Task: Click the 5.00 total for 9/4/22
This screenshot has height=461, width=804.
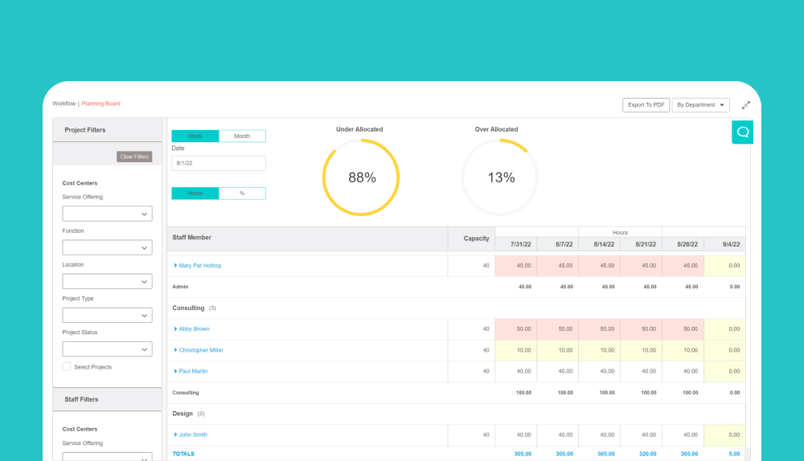Action: [734, 454]
